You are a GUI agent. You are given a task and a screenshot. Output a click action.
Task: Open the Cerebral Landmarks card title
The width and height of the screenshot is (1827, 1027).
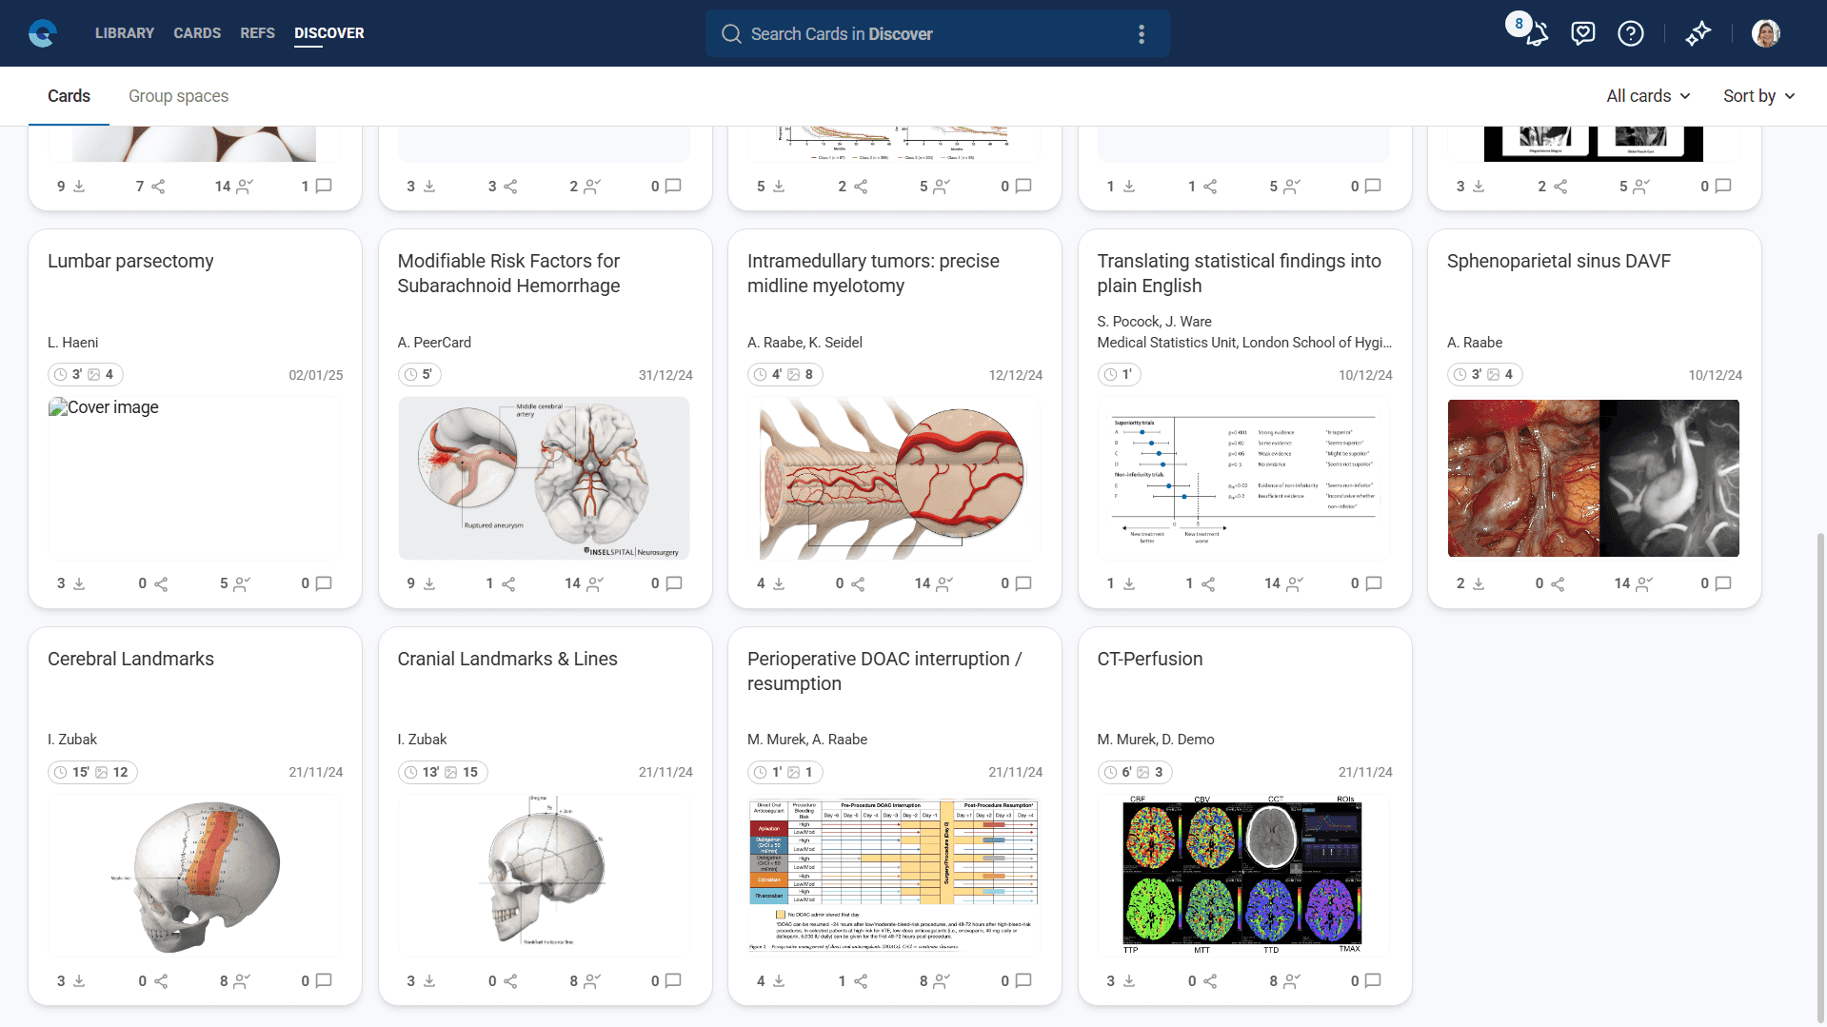click(x=130, y=659)
